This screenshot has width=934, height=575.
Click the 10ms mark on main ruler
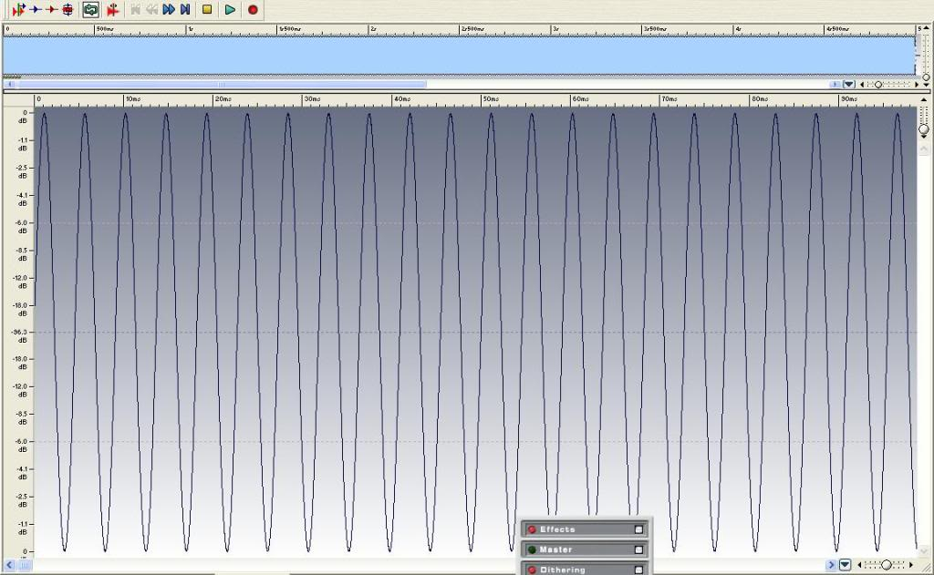point(133,98)
